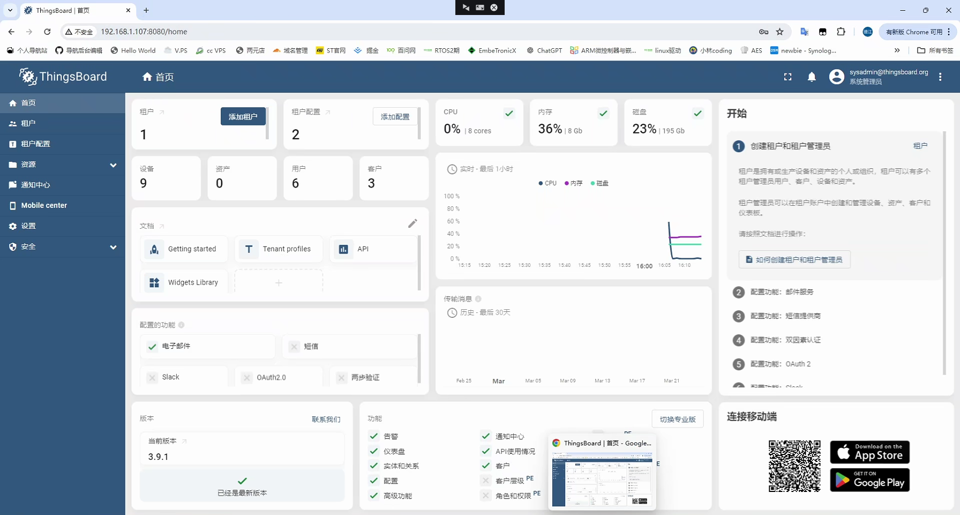The image size is (960, 515).
Task: Click the App Store download badge
Action: coord(869,452)
